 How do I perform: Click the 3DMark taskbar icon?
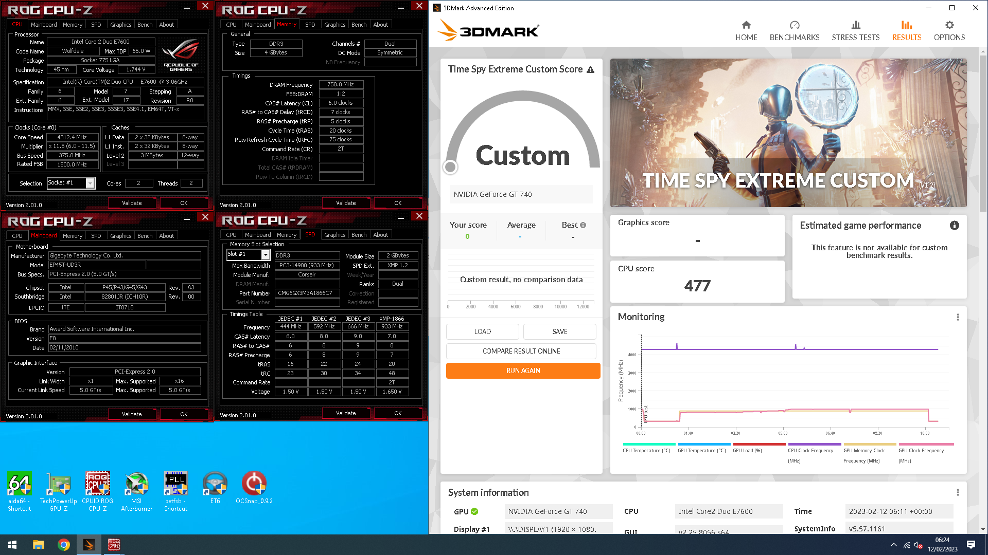pos(89,545)
